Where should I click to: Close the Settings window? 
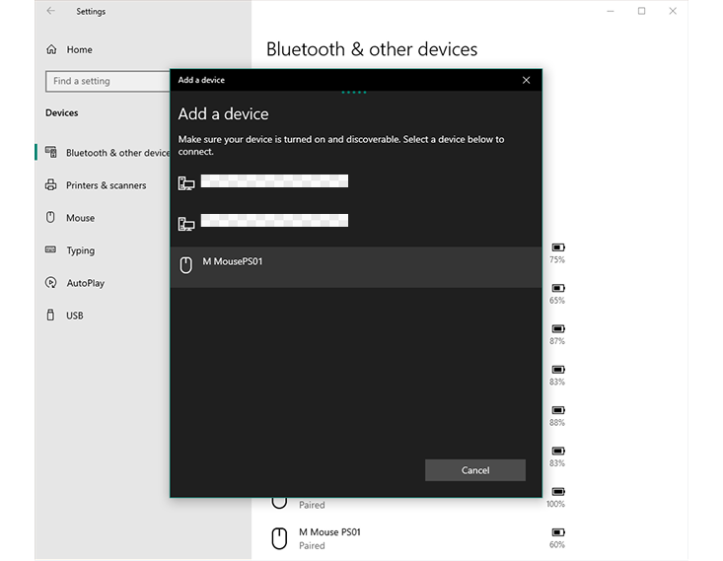coord(673,11)
